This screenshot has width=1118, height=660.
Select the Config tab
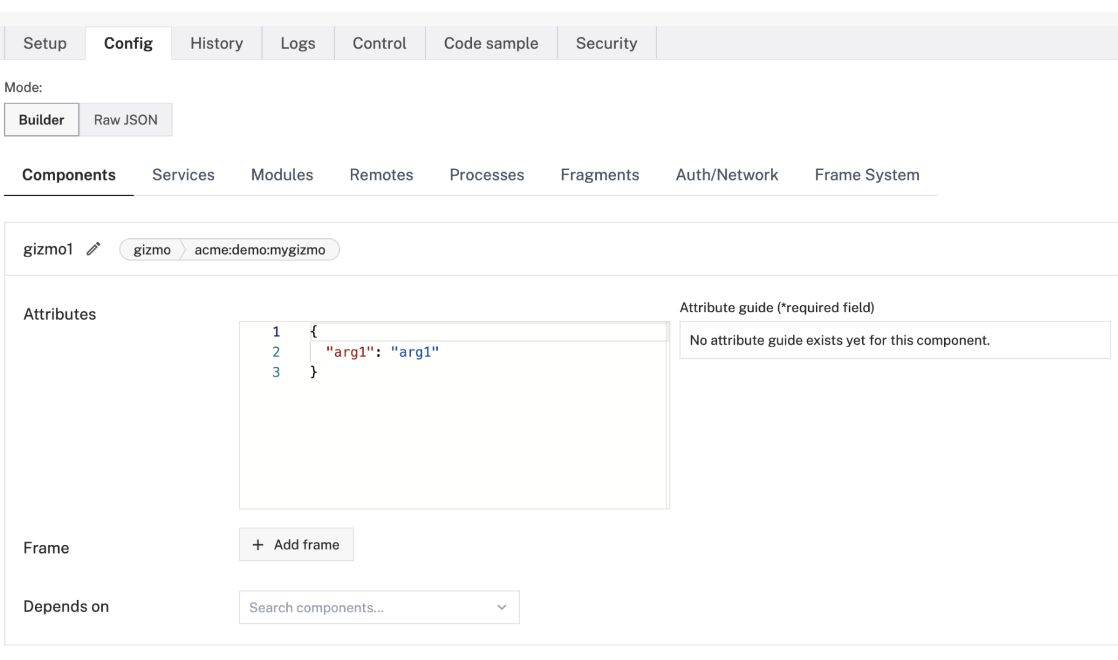pyautogui.click(x=129, y=43)
